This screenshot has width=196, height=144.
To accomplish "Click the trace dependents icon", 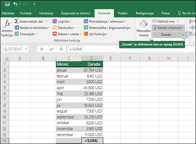I will (x=191, y=27).
